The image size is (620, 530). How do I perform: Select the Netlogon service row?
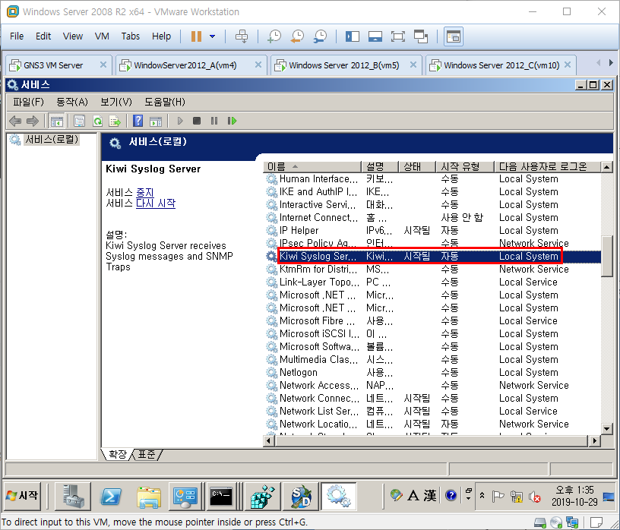coord(432,372)
